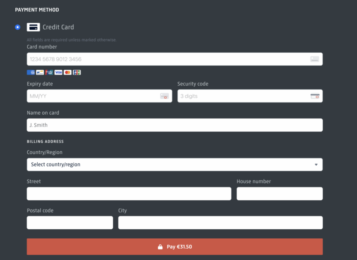Click the Street input field
Screen dimensions: 357x260
(129, 194)
